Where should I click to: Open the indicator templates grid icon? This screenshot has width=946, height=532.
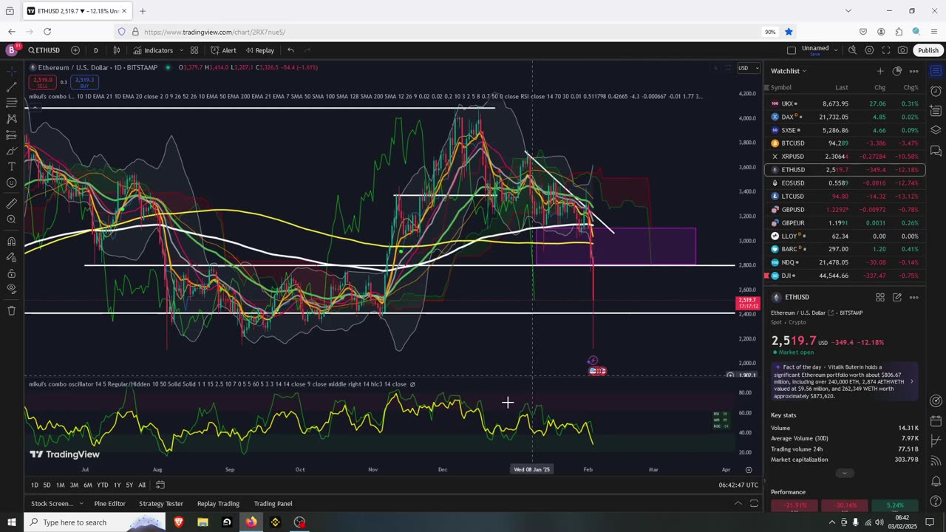pyautogui.click(x=194, y=50)
